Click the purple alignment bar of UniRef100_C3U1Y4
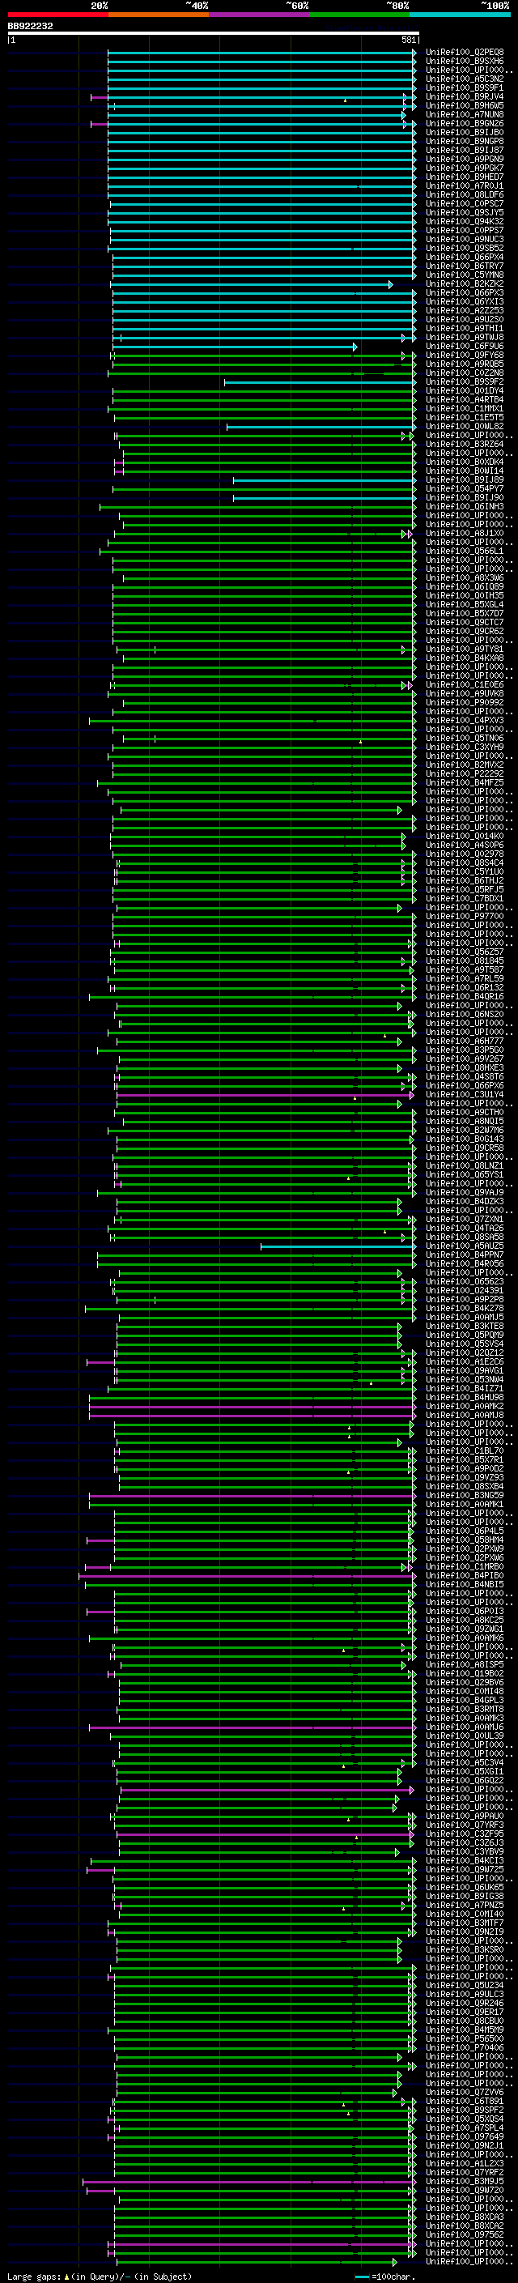The height and width of the screenshot is (2283, 518). [265, 1096]
